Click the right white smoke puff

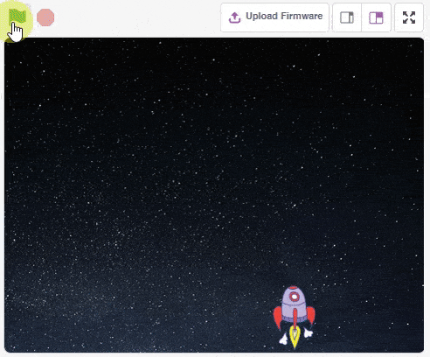pyautogui.click(x=308, y=332)
